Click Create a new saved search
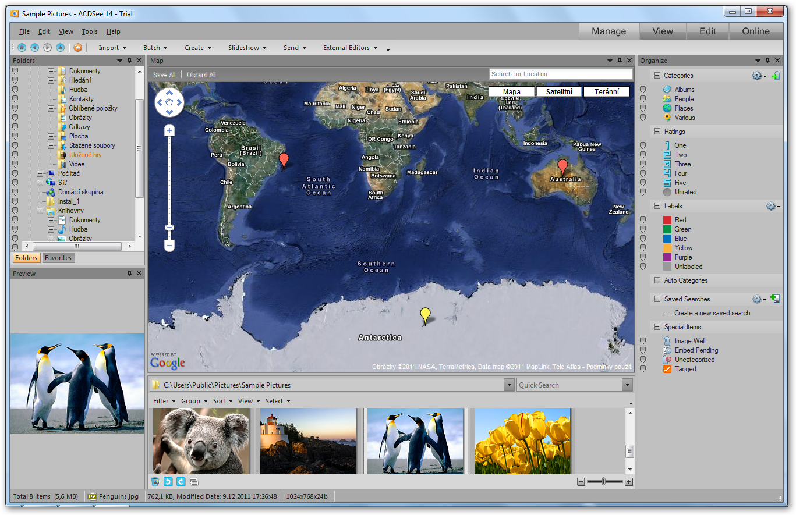This screenshot has width=796, height=515. [712, 313]
